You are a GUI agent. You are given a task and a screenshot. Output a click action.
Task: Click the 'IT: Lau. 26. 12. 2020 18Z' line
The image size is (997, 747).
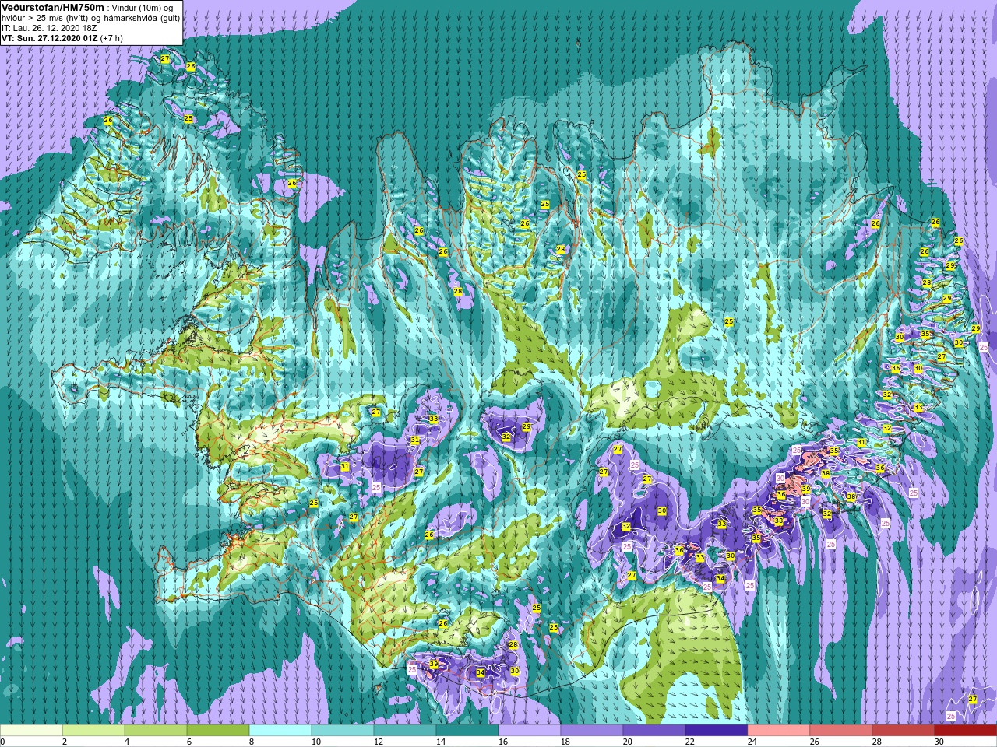coord(49,27)
